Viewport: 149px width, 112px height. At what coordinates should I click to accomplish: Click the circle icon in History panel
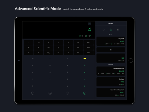click(x=104, y=29)
